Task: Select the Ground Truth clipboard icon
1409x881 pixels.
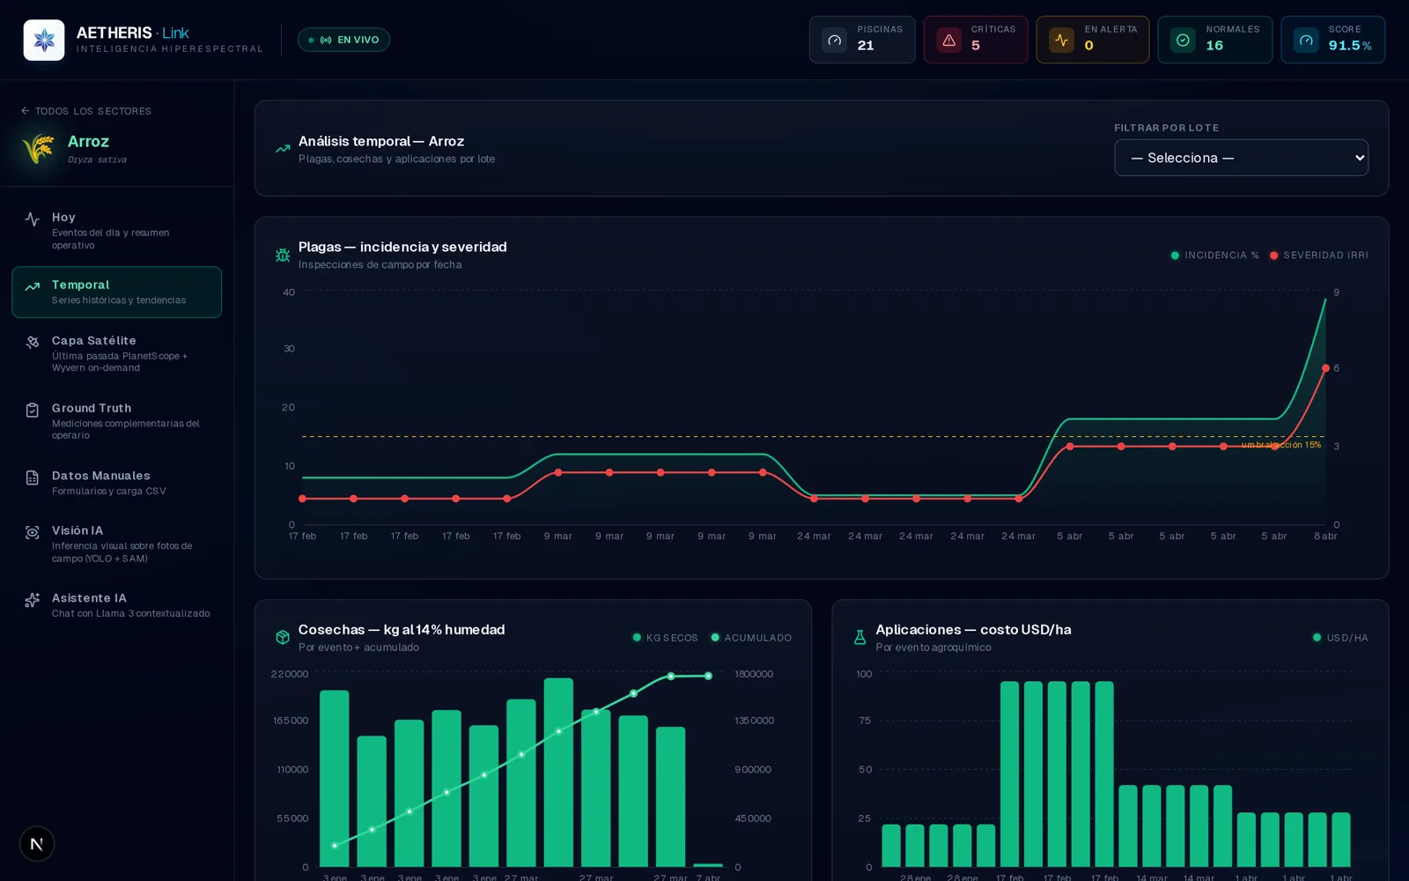Action: click(x=33, y=410)
